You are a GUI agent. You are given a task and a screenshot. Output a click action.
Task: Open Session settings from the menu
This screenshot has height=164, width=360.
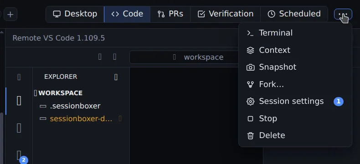(295, 101)
